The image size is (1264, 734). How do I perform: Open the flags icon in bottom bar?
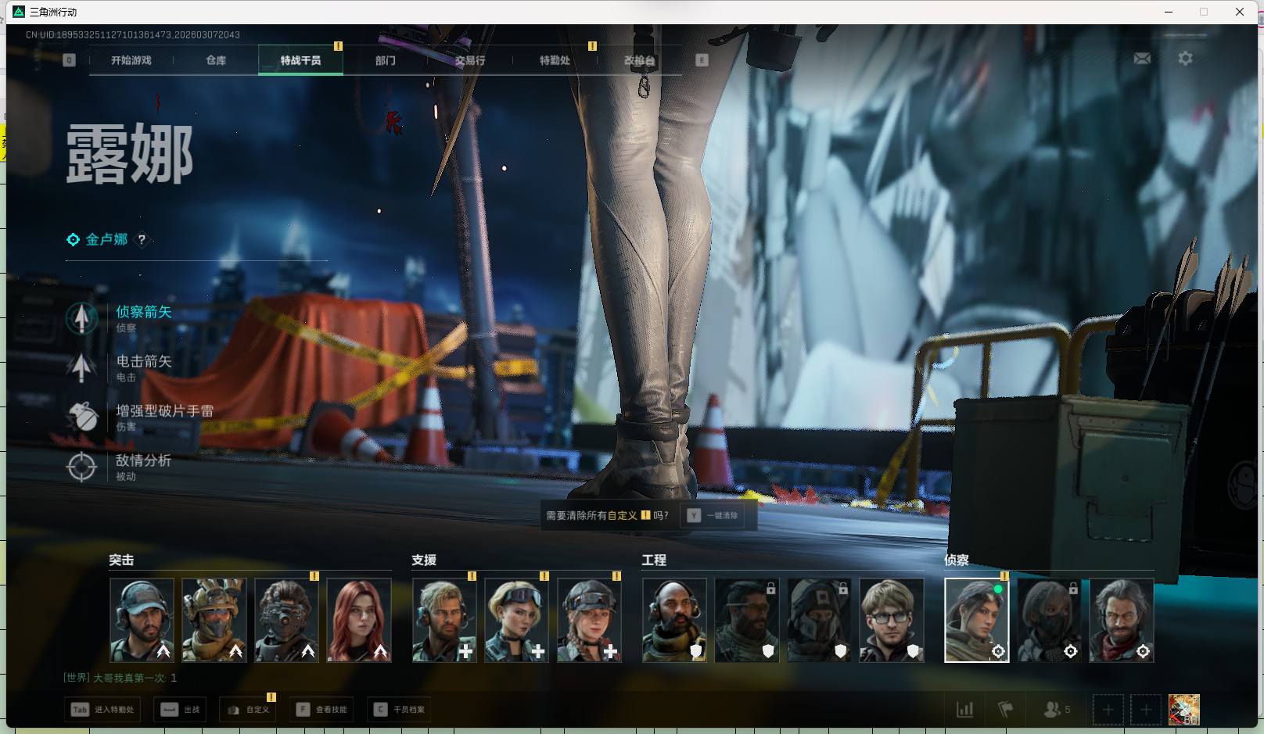[x=1006, y=710]
